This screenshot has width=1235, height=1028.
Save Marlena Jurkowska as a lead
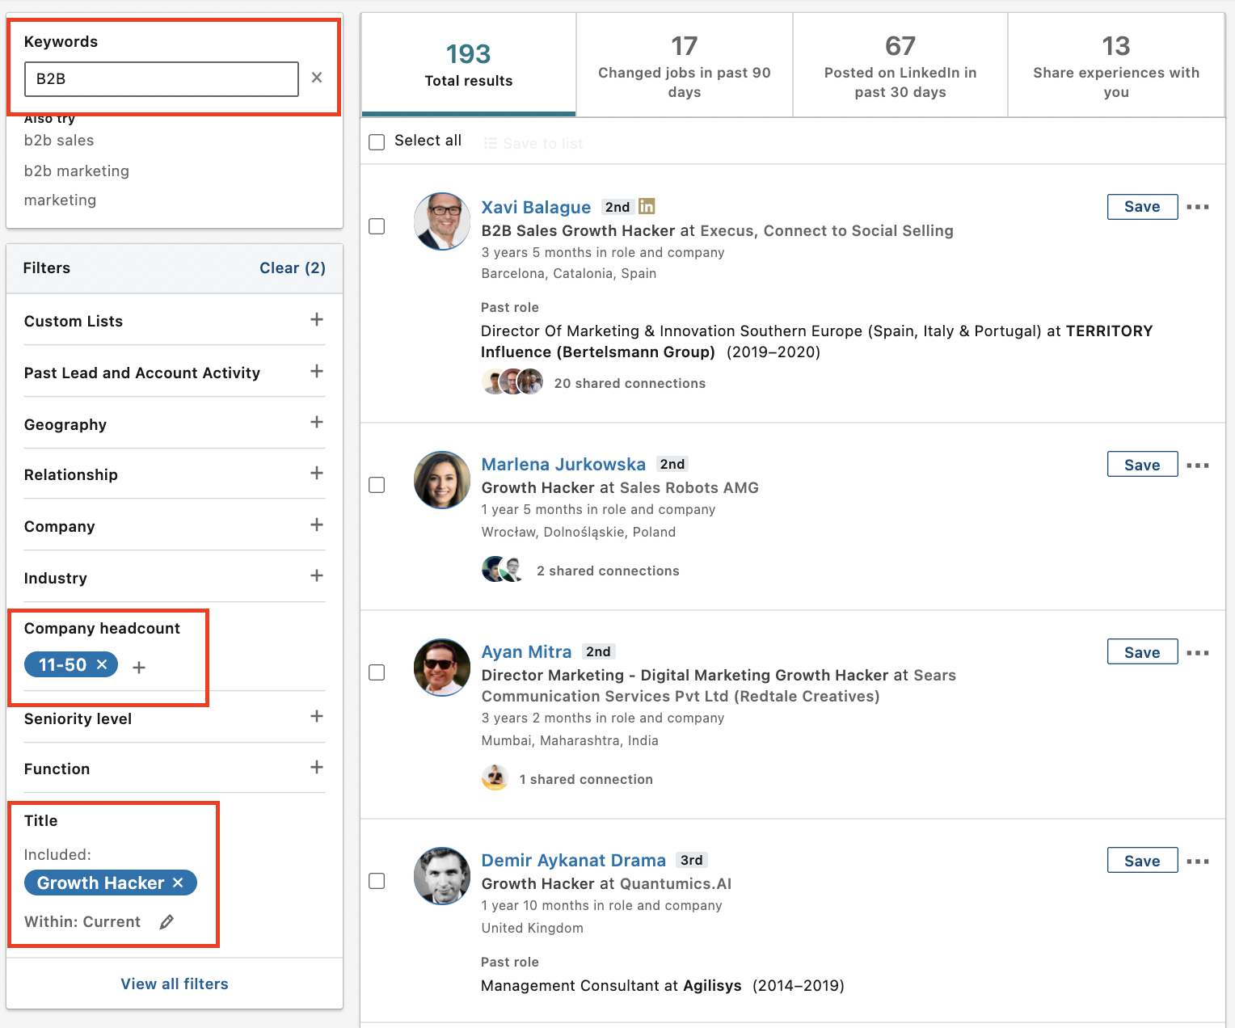pos(1142,465)
